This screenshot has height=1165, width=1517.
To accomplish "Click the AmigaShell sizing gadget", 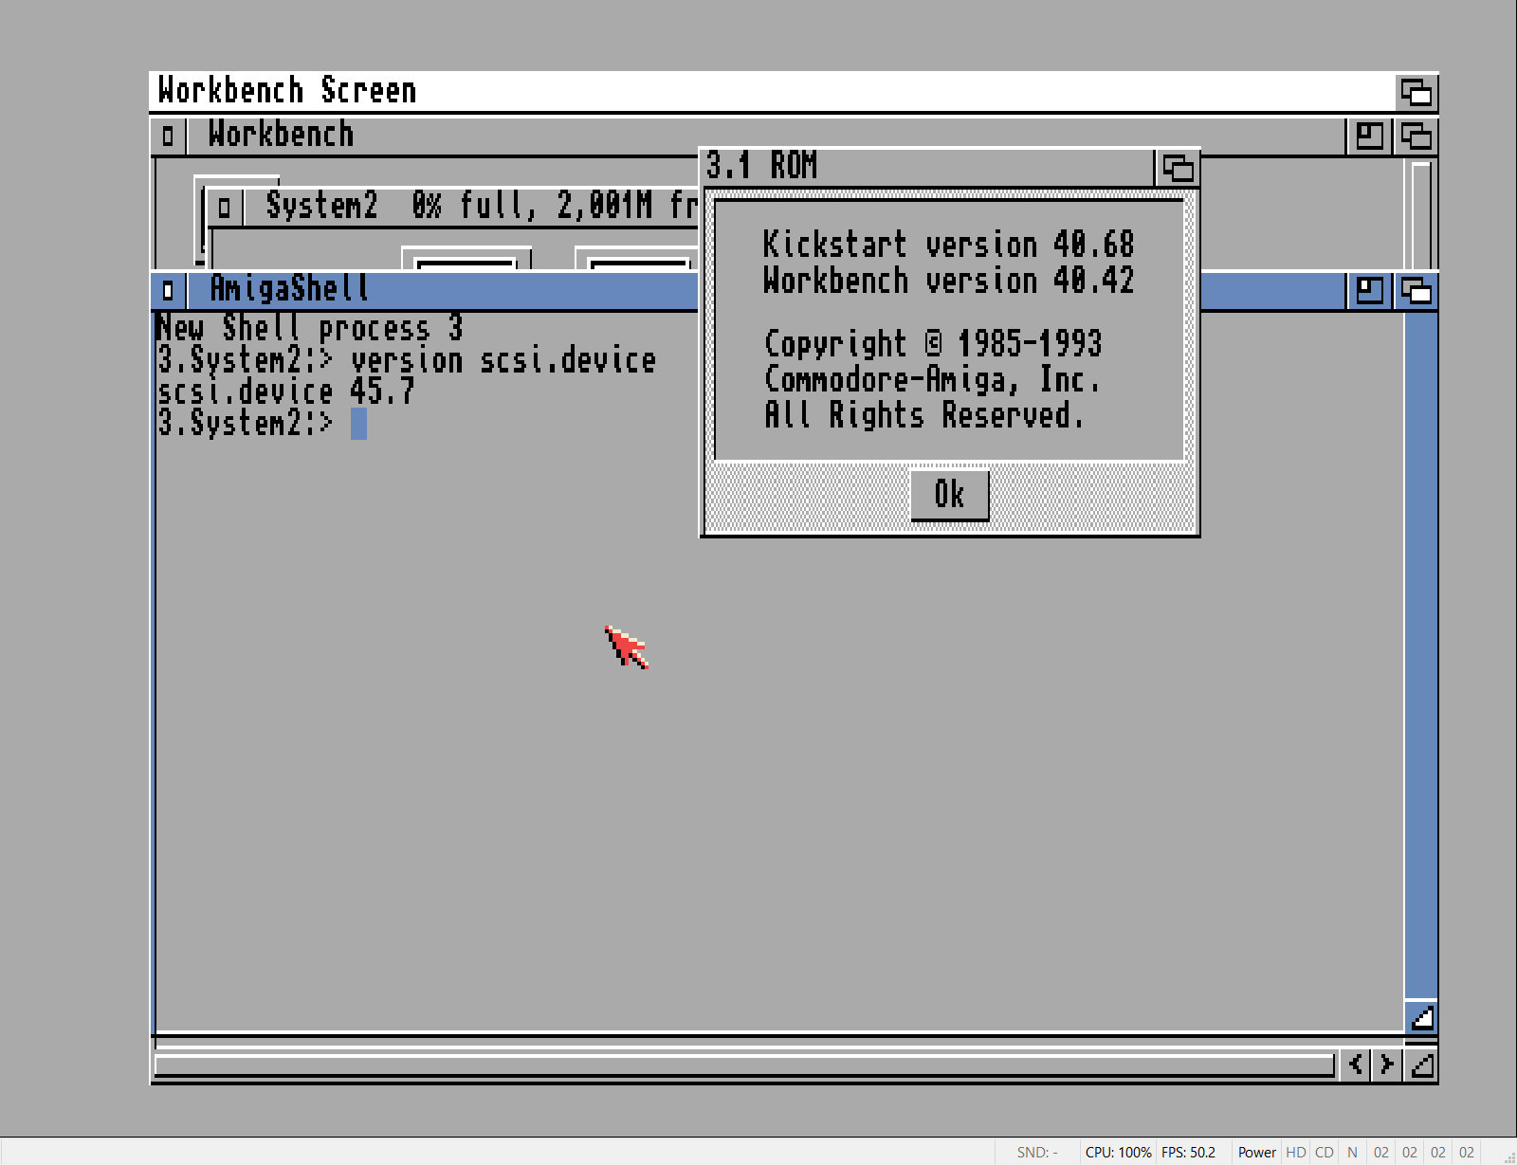I will tap(1421, 1018).
